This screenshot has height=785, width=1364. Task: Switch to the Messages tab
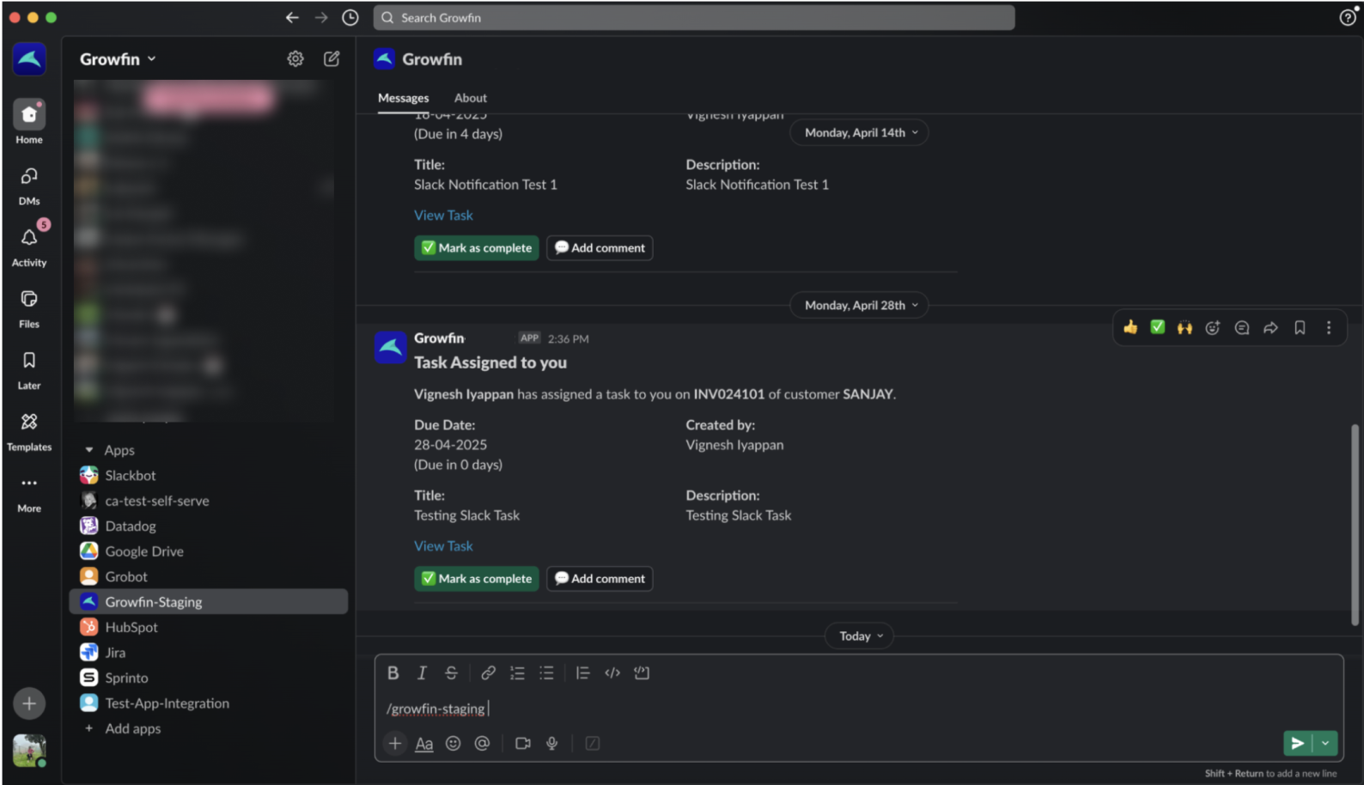(x=404, y=98)
